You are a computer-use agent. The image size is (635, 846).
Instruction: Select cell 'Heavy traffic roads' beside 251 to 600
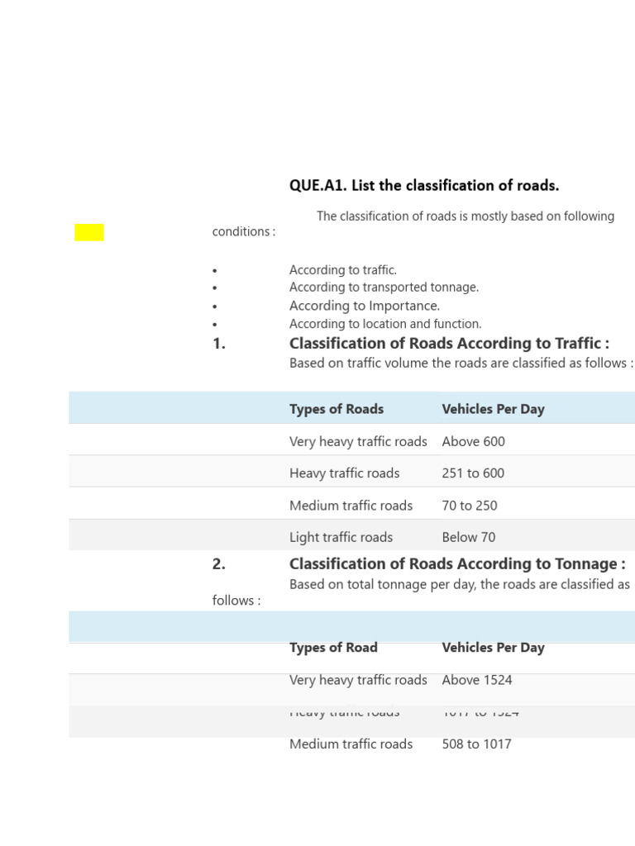tap(345, 473)
